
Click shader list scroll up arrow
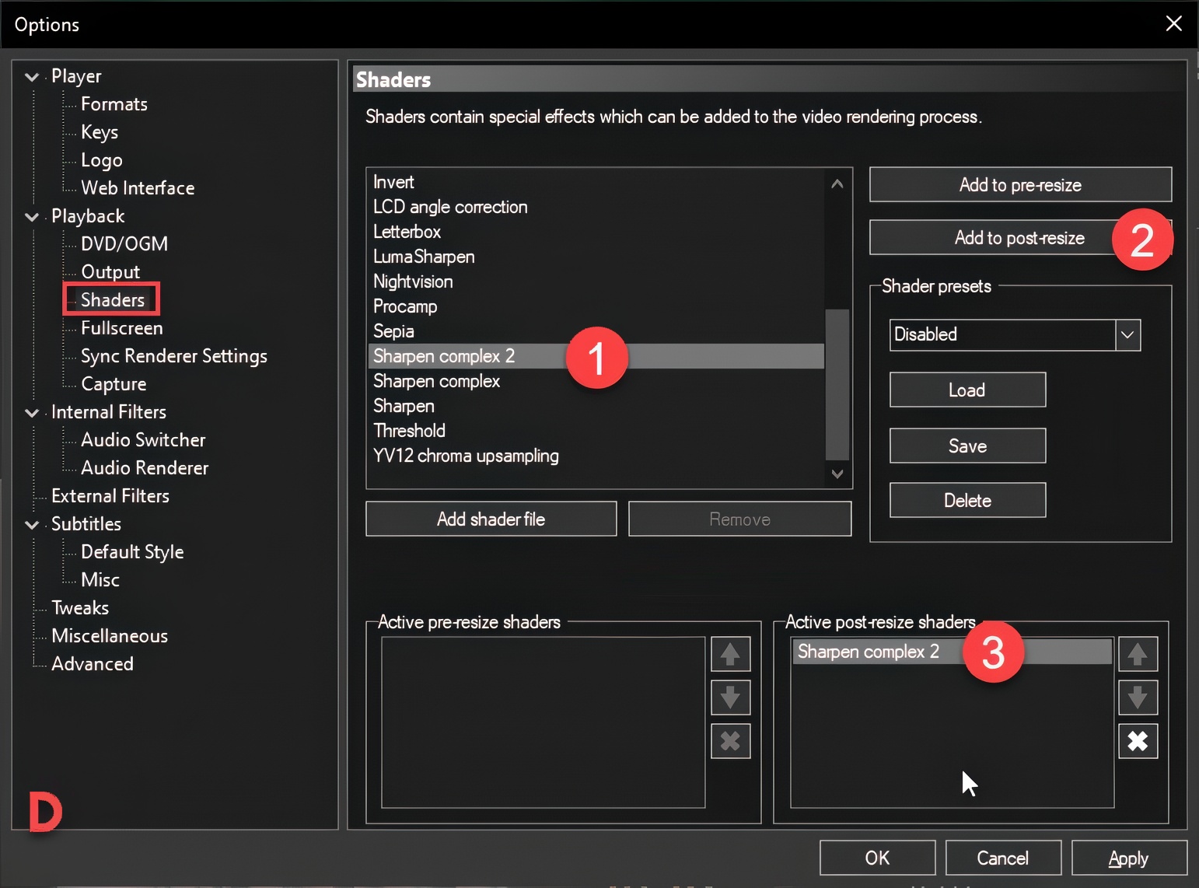pos(837,184)
